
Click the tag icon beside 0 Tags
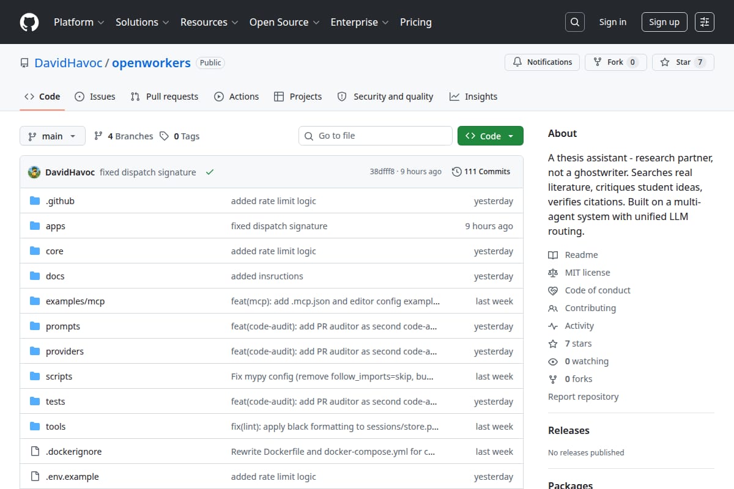(x=164, y=136)
